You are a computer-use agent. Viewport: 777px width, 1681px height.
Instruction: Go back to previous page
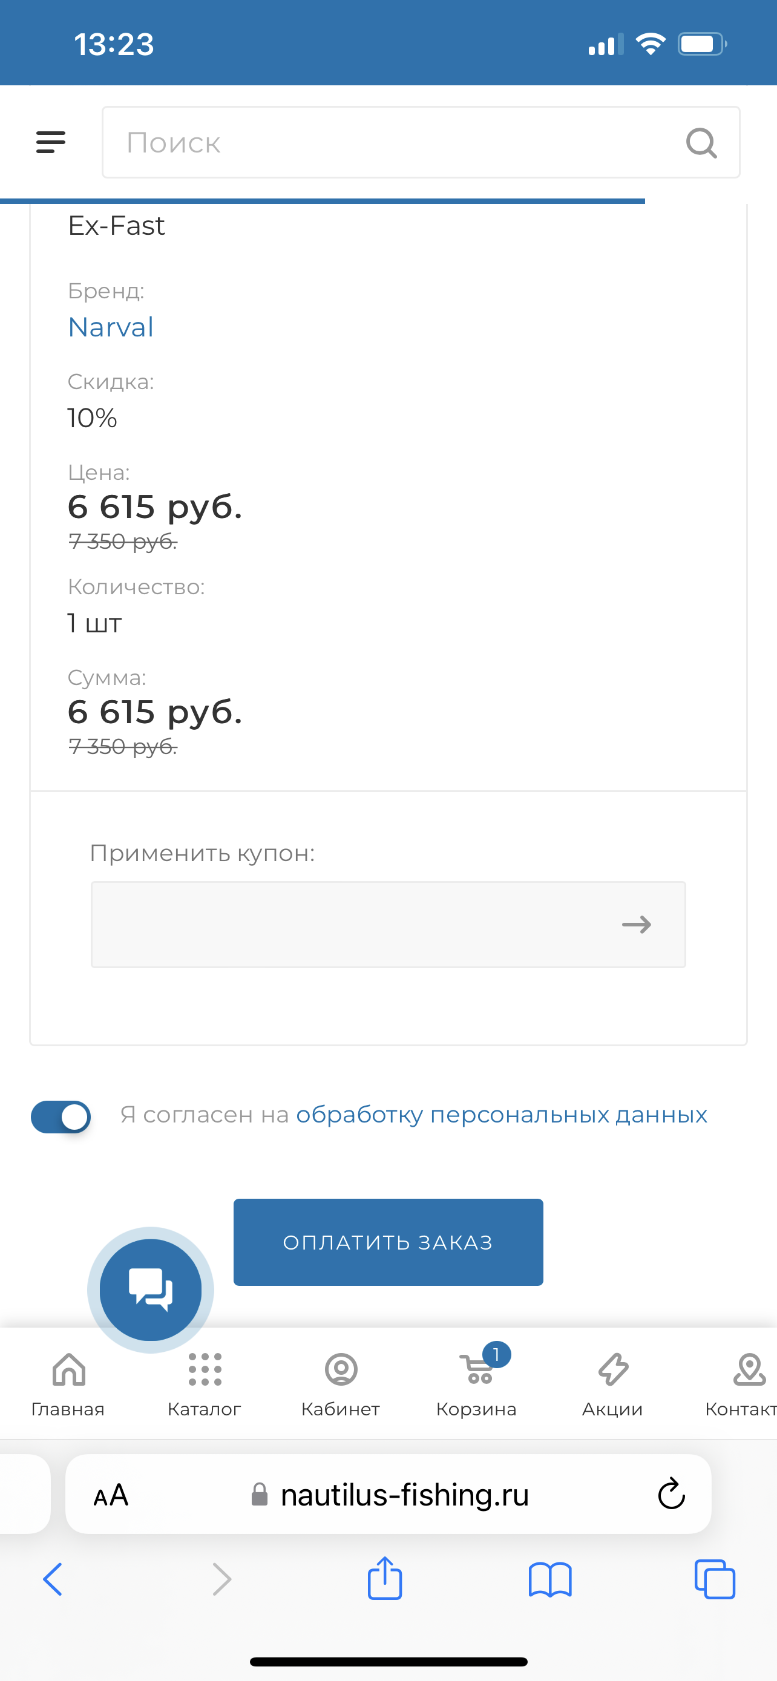pos(53,1580)
